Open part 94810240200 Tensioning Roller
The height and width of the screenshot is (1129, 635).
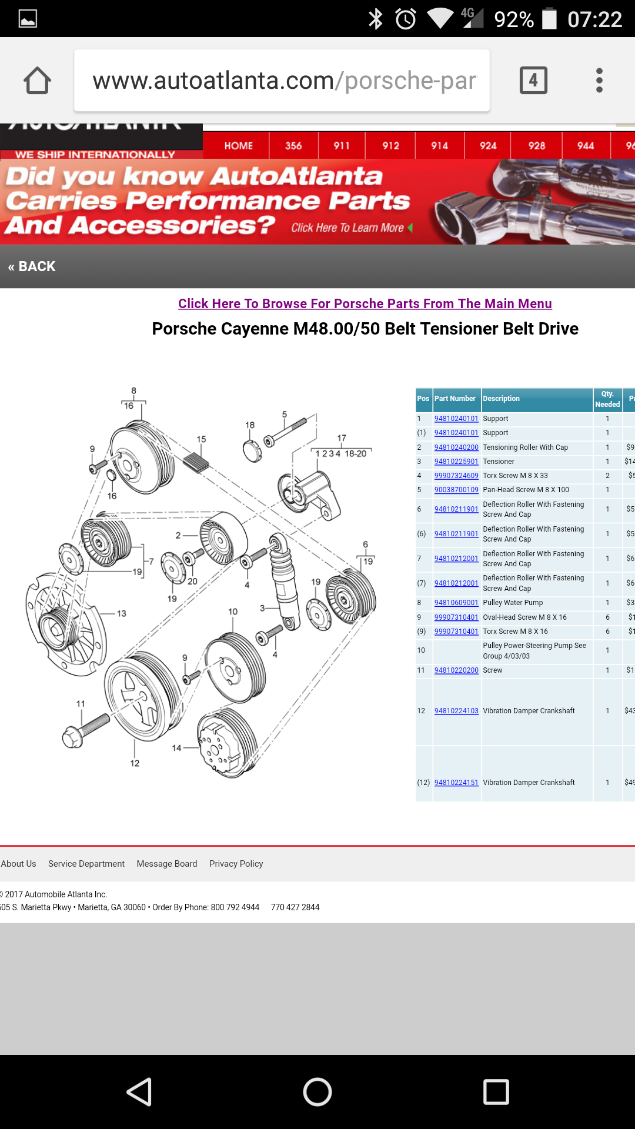(x=456, y=447)
